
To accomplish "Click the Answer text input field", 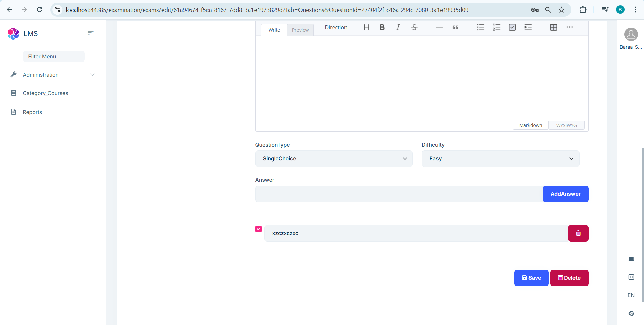I will pos(399,194).
